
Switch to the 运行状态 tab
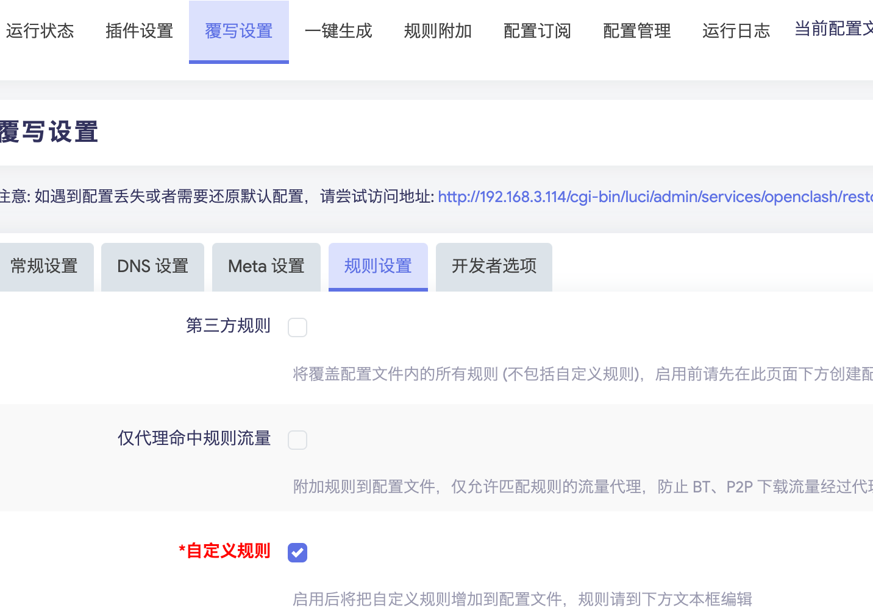pos(40,32)
